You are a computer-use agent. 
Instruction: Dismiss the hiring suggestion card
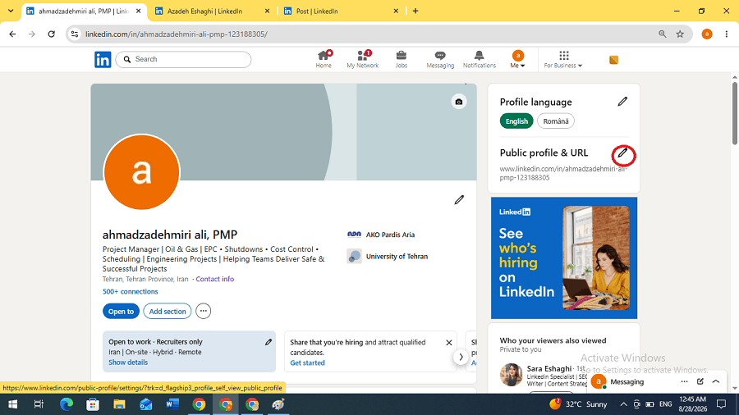[448, 343]
